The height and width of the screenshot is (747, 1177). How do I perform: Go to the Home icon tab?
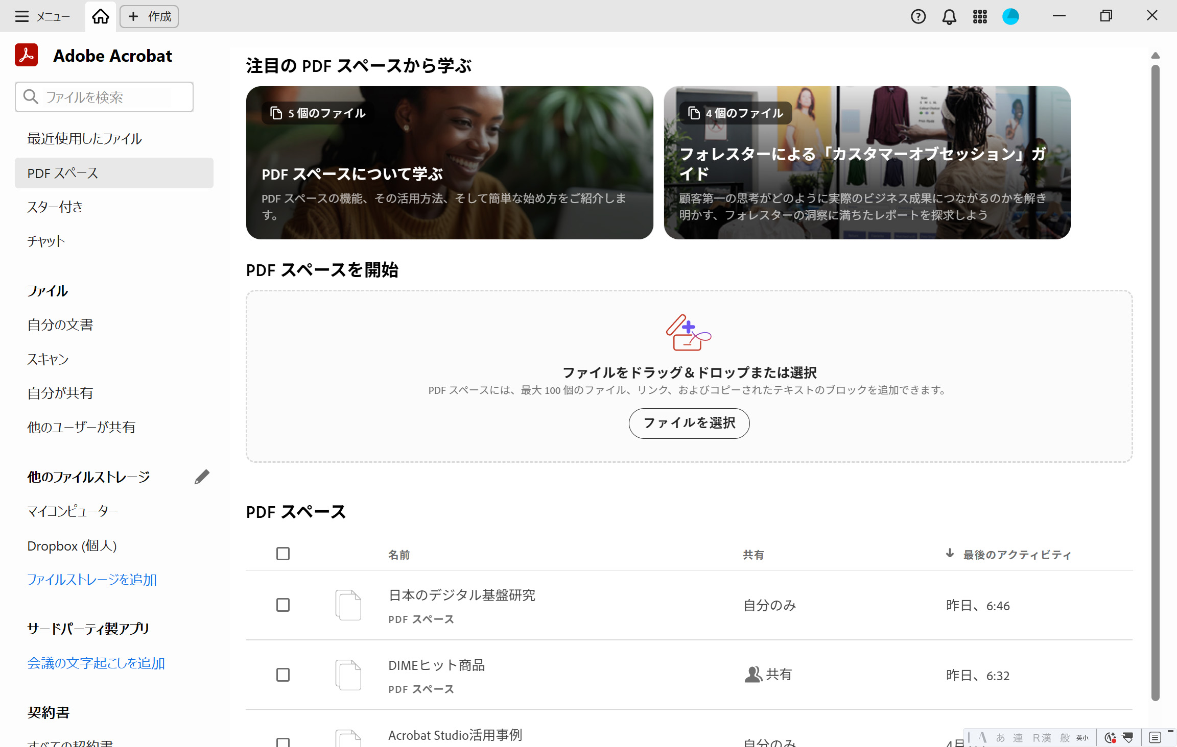point(100,17)
